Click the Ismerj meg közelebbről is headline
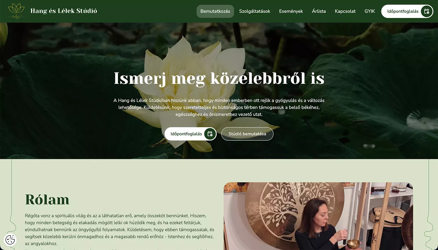The image size is (438, 250). pyautogui.click(x=219, y=78)
